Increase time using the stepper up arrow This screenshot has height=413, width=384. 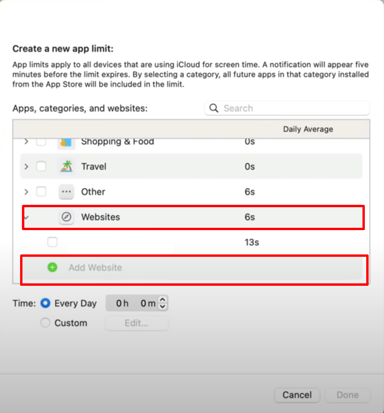click(x=163, y=300)
